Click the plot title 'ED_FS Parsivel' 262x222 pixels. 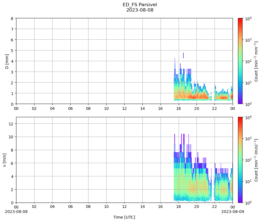[x=140, y=5]
